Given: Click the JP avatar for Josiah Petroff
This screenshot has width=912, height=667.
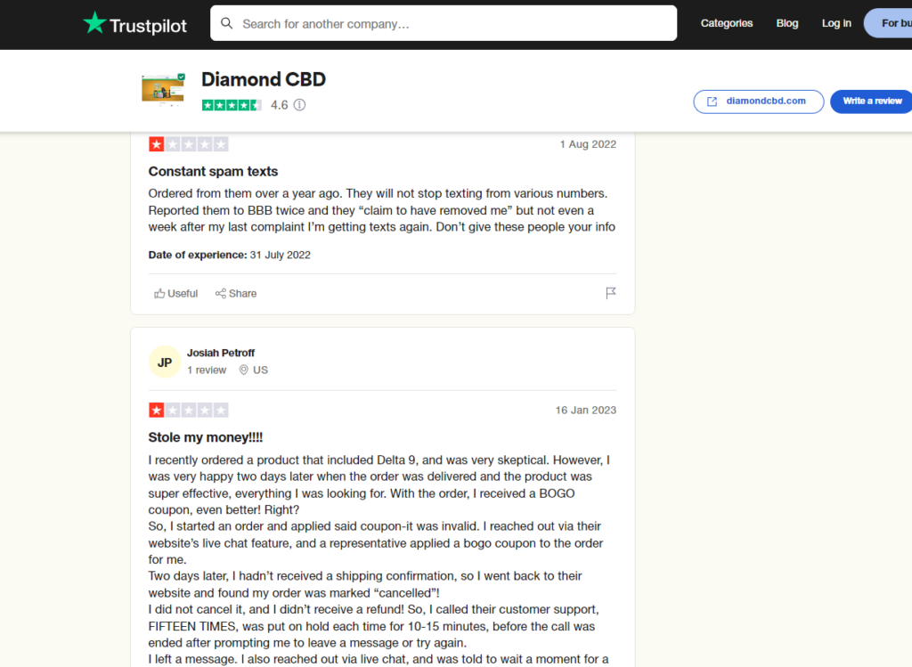Looking at the screenshot, I should coord(165,362).
